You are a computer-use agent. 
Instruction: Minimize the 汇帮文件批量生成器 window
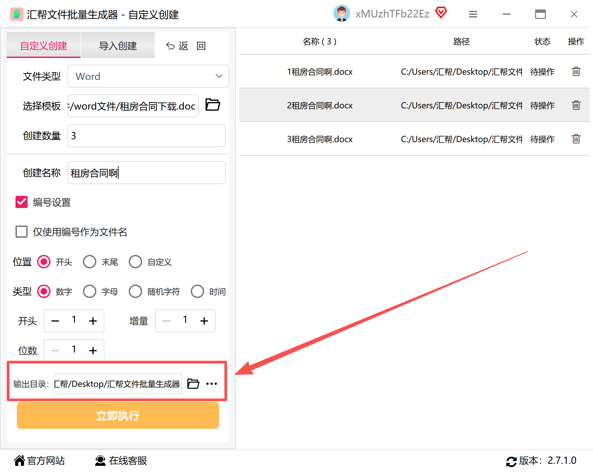[x=507, y=14]
